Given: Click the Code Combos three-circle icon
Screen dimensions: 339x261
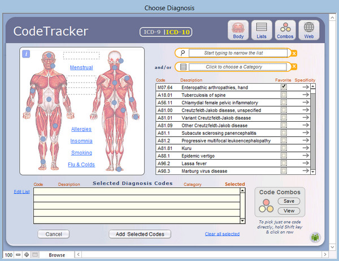Looking at the screenshot, I should click(x=266, y=206).
